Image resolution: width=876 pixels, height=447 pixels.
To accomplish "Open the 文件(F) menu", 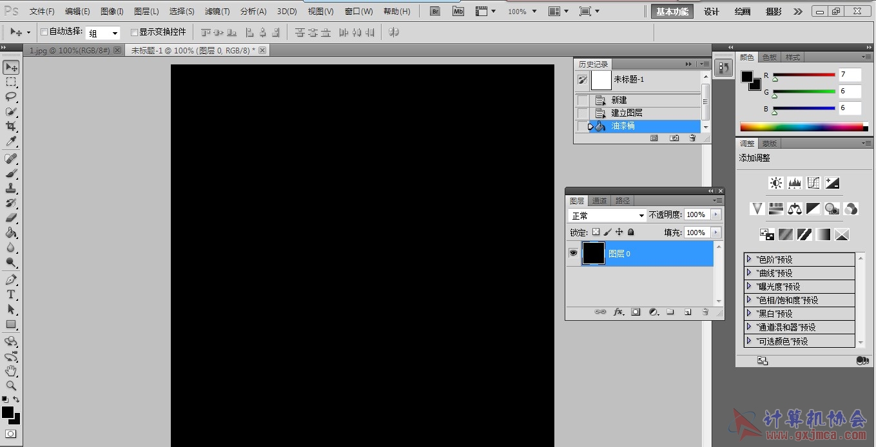I will 42,12.
